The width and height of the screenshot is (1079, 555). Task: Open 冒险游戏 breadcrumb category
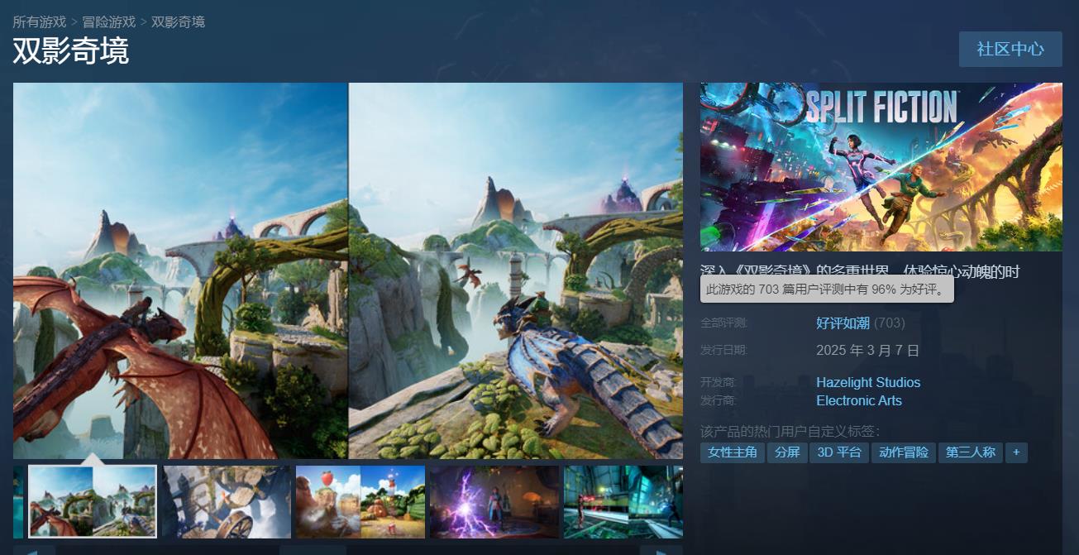(108, 22)
